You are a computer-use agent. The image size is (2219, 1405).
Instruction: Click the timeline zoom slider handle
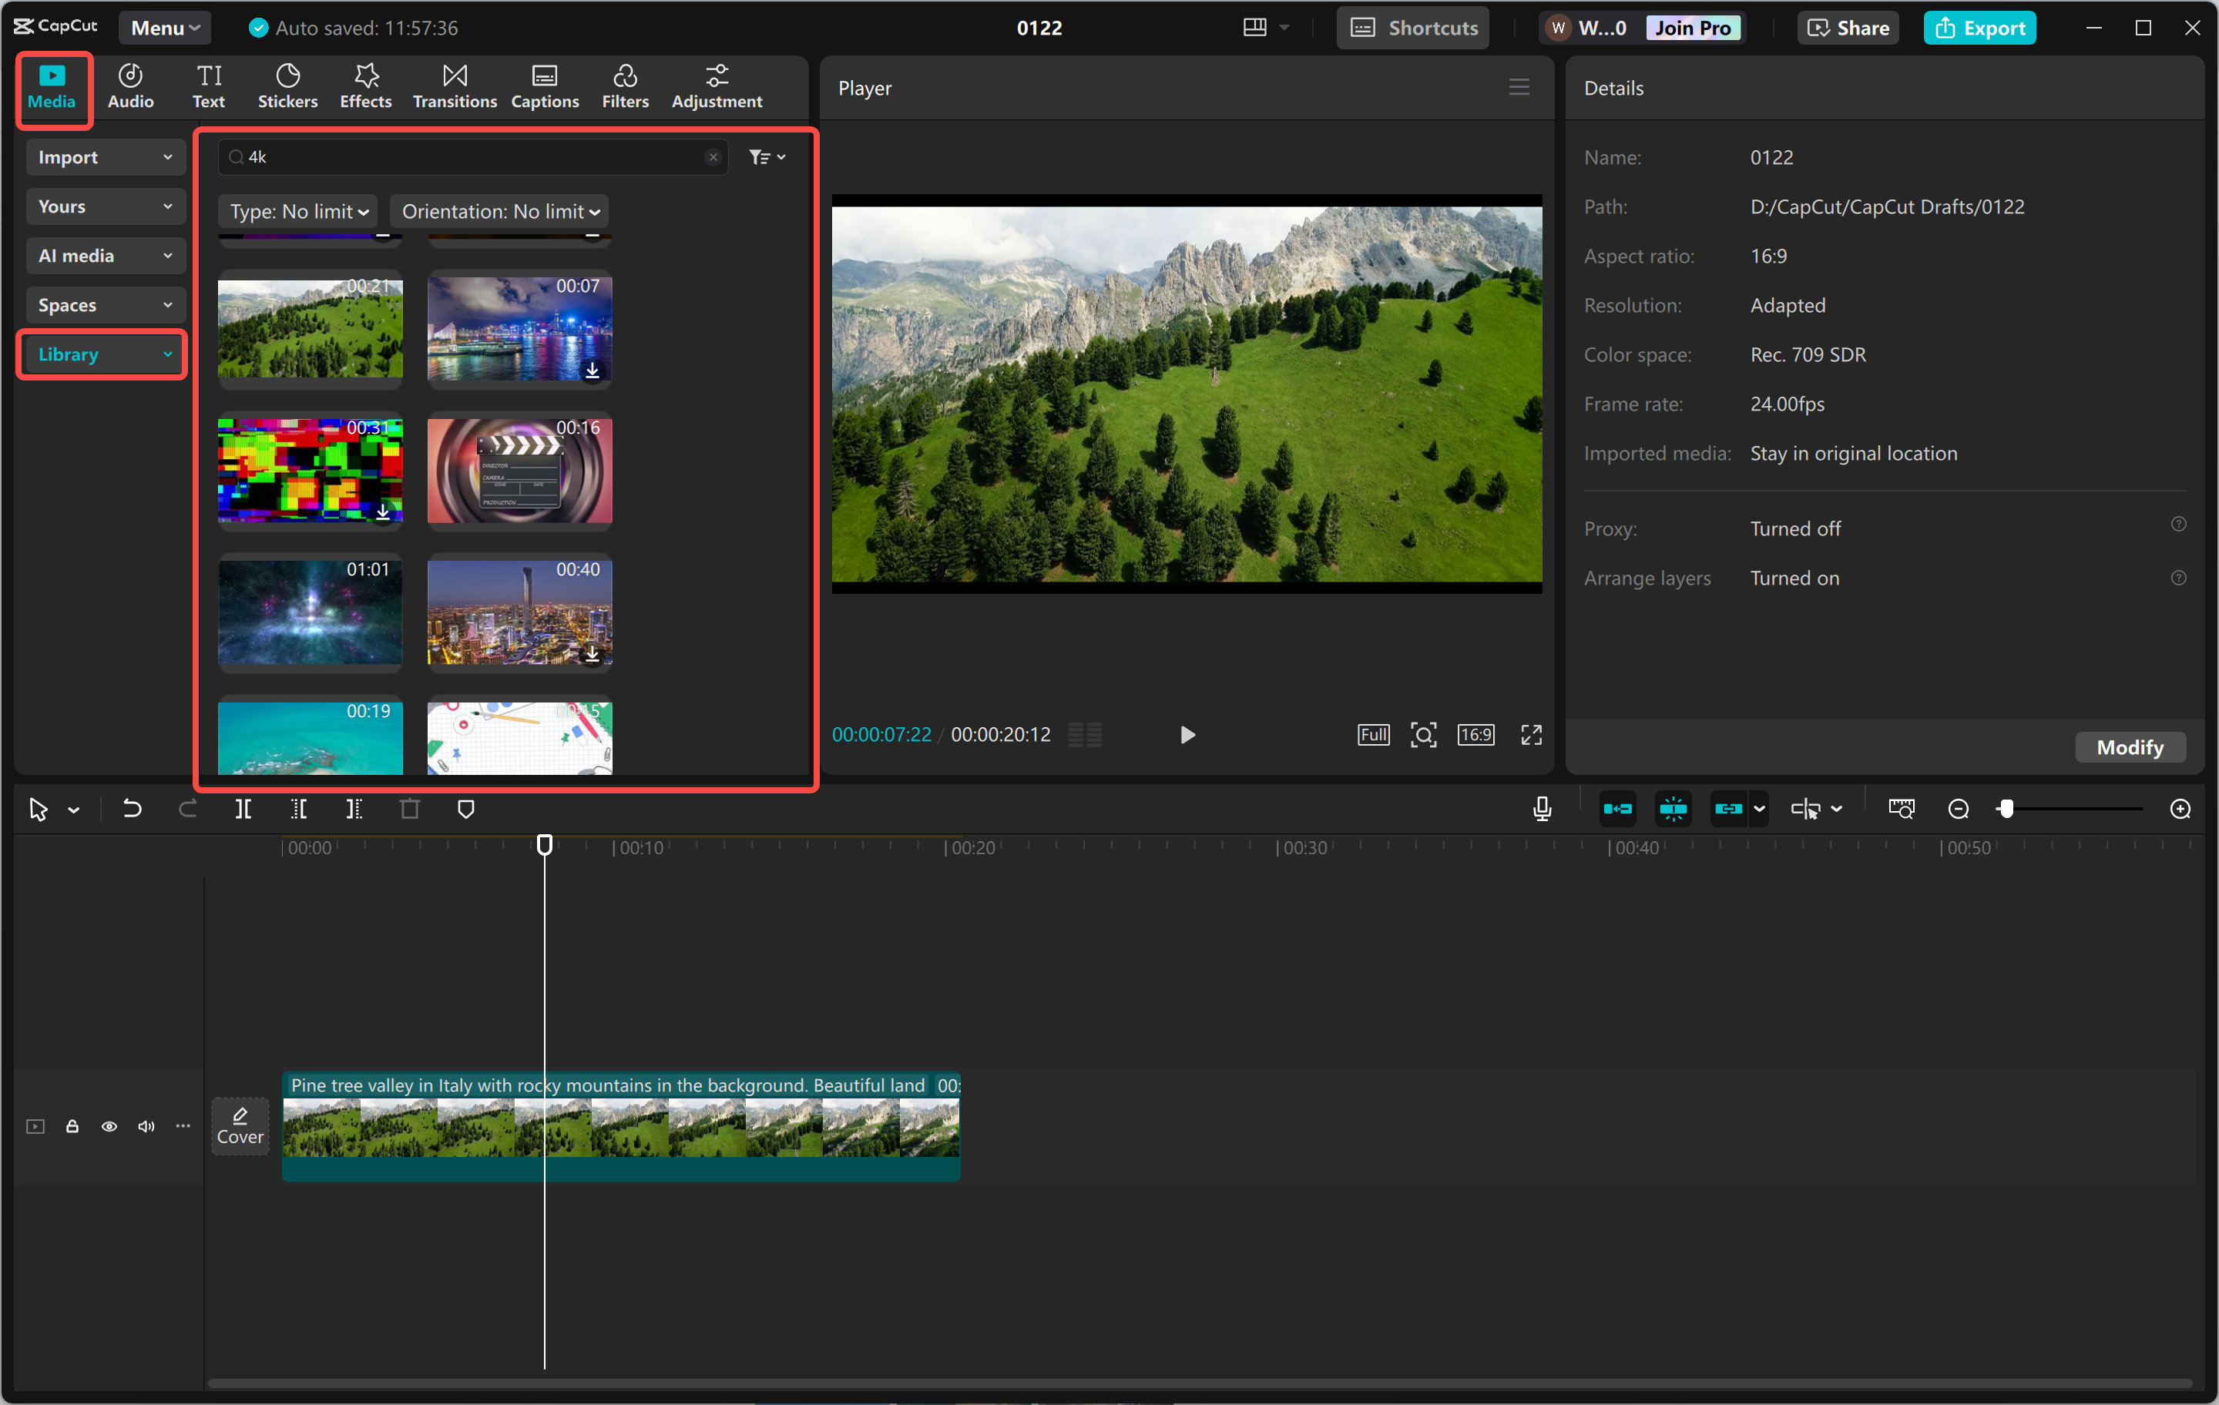click(2006, 809)
